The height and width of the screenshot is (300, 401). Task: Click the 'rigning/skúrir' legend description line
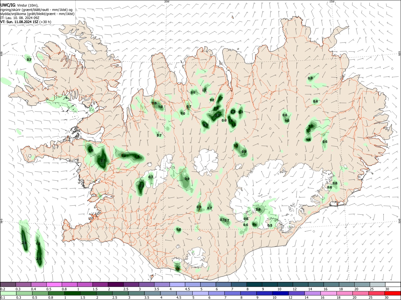tap(37, 9)
